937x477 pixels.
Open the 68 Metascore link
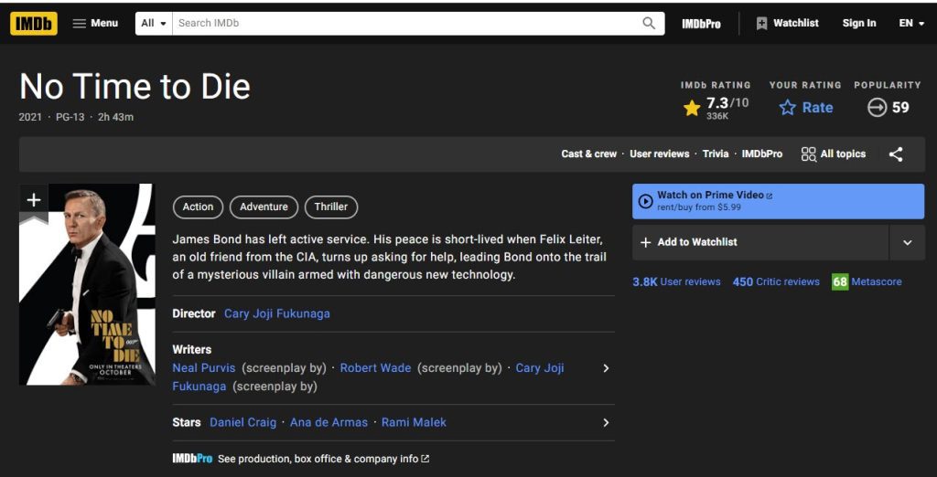tap(867, 281)
